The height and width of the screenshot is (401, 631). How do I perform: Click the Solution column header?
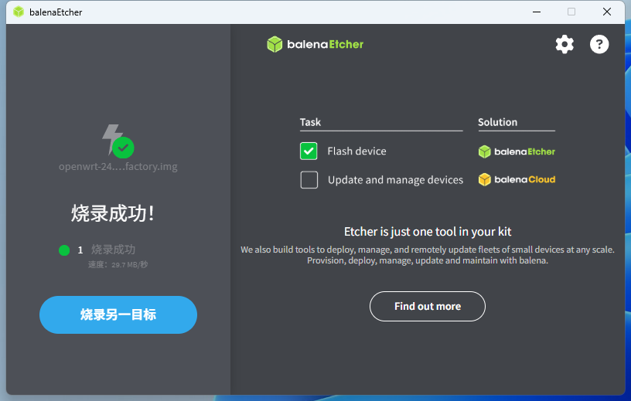(497, 122)
